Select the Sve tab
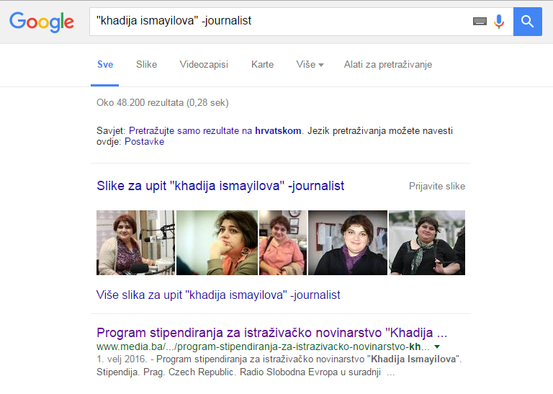The image size is (553, 394). (105, 65)
